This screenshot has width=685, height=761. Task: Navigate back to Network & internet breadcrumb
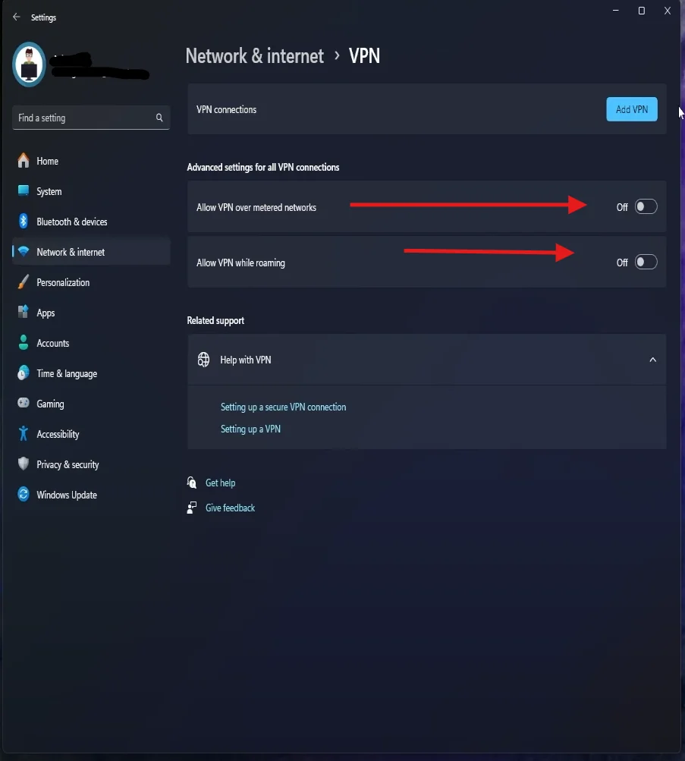click(254, 56)
